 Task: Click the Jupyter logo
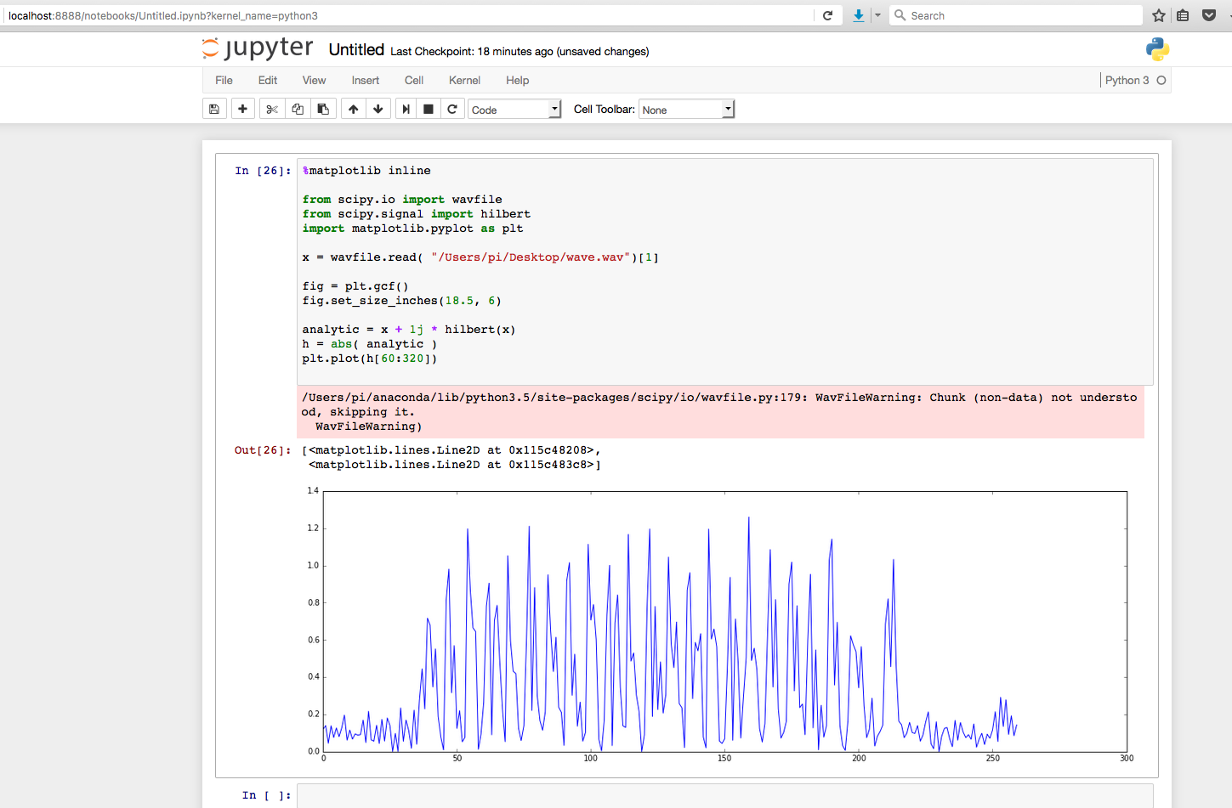click(258, 48)
